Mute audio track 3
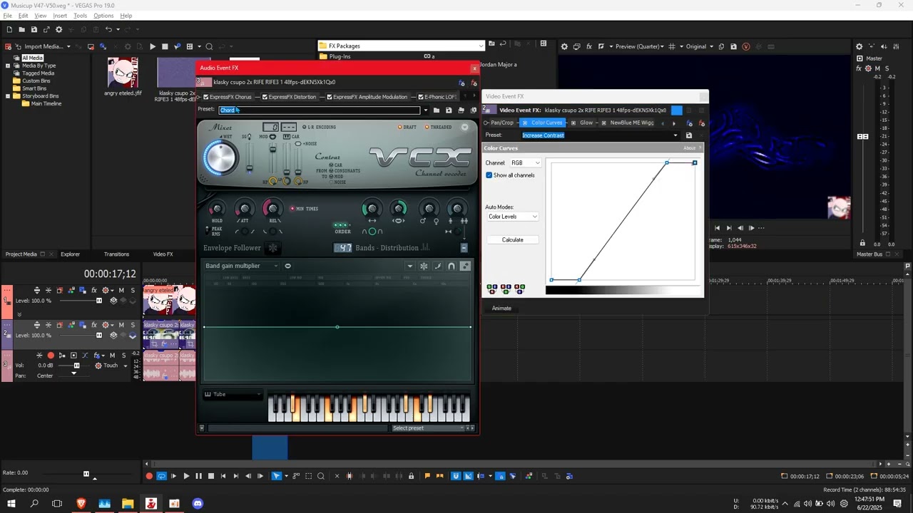 pos(112,355)
